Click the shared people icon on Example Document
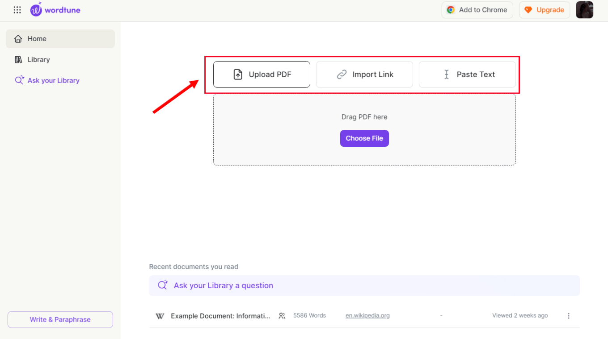 (x=282, y=316)
